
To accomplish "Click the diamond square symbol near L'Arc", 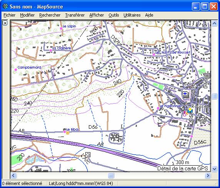I will pos(88,155).
